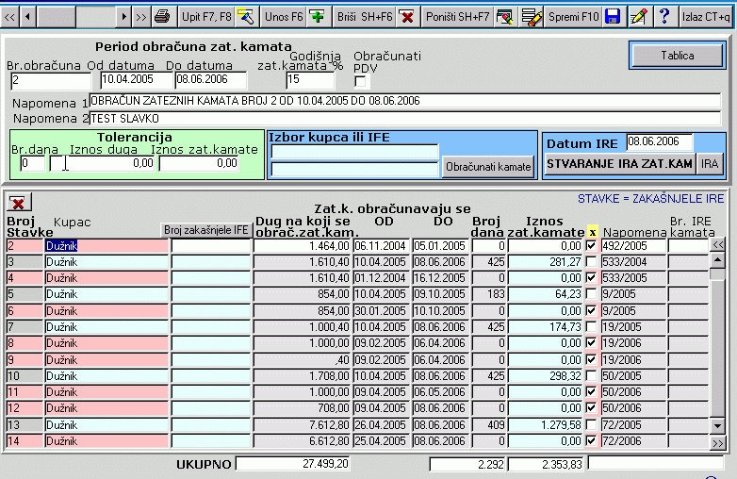Go to previous record arrow in toolbar

click(x=28, y=17)
